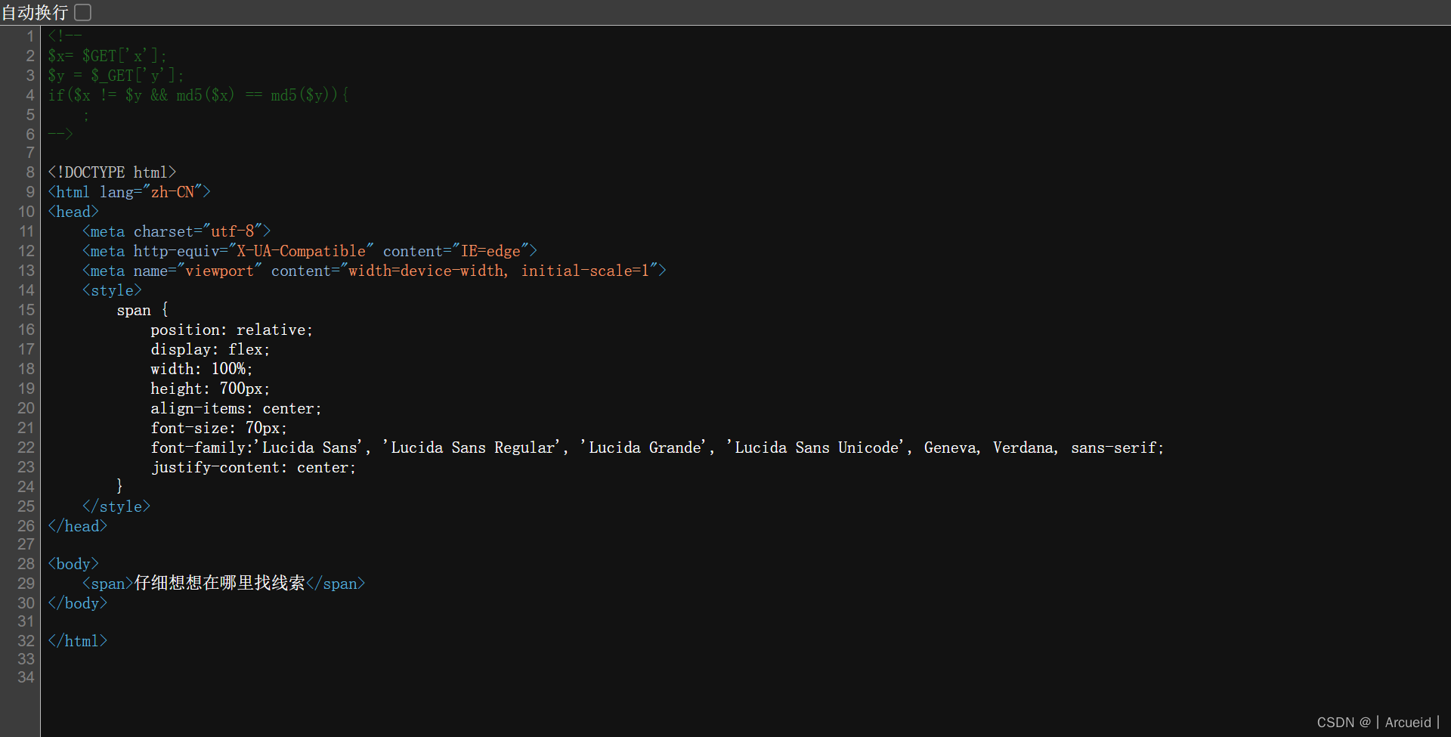Click the html lang="zh-CN" tag line

(x=129, y=192)
